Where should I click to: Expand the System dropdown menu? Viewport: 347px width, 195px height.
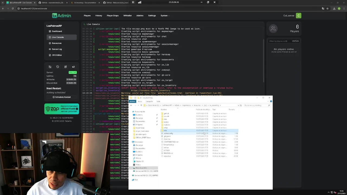[x=165, y=15]
